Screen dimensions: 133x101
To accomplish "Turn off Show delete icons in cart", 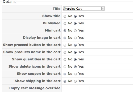I will click(x=65, y=67).
